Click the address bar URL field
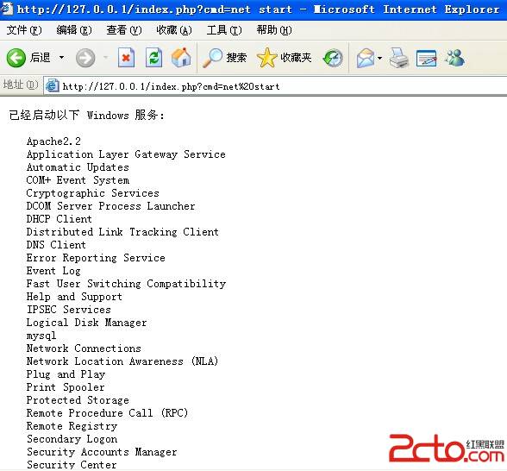 coord(275,86)
